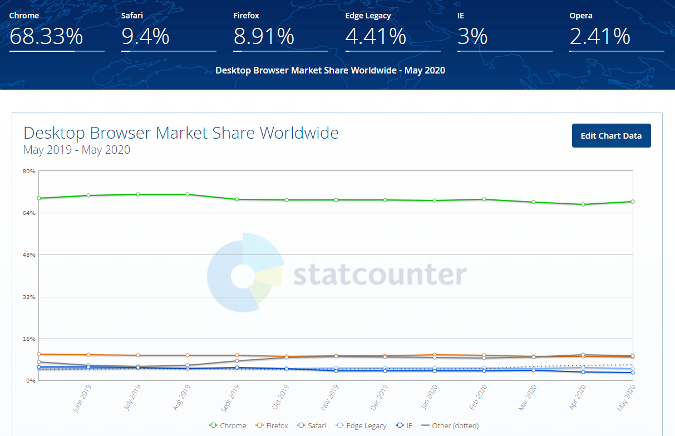675x436 pixels.
Task: Click Safari 9.4% stat in header
Action: click(169, 31)
